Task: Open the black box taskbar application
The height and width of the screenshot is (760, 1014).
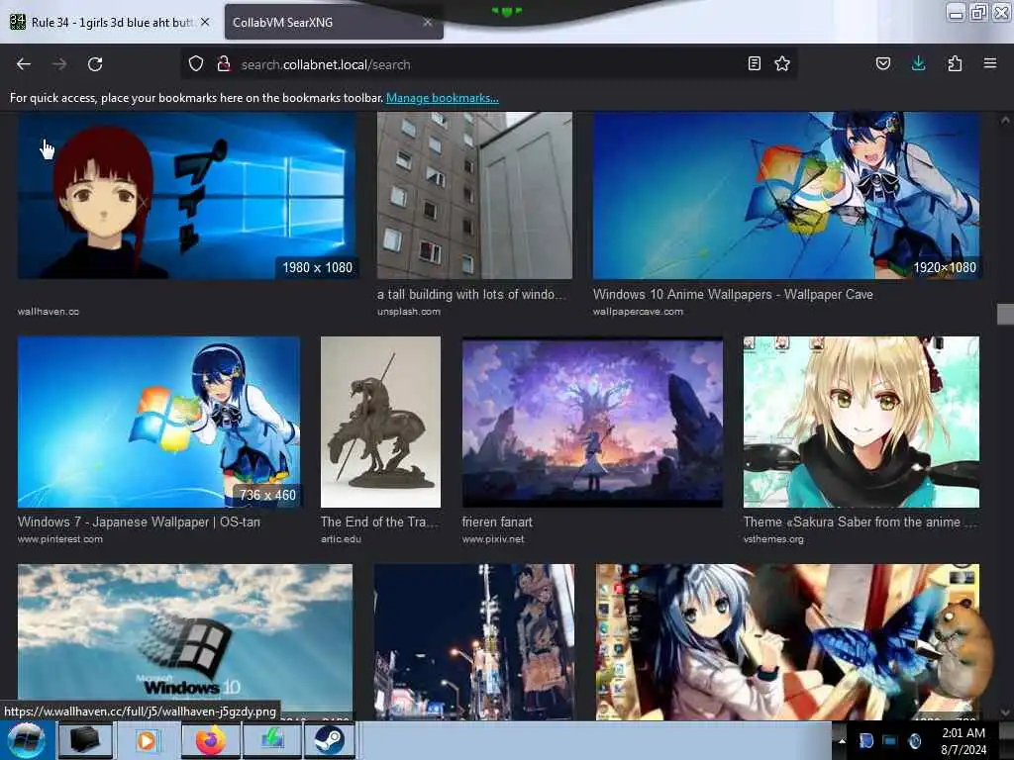Action: pos(85,740)
